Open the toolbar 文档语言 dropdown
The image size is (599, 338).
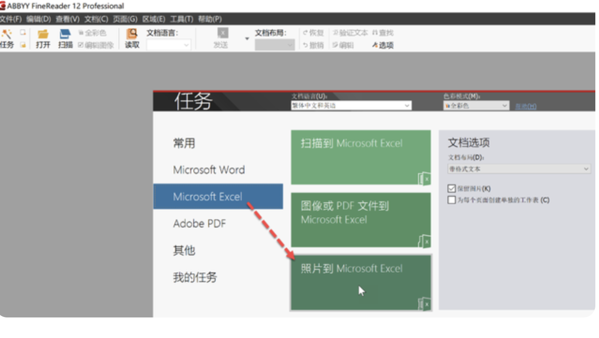point(168,45)
